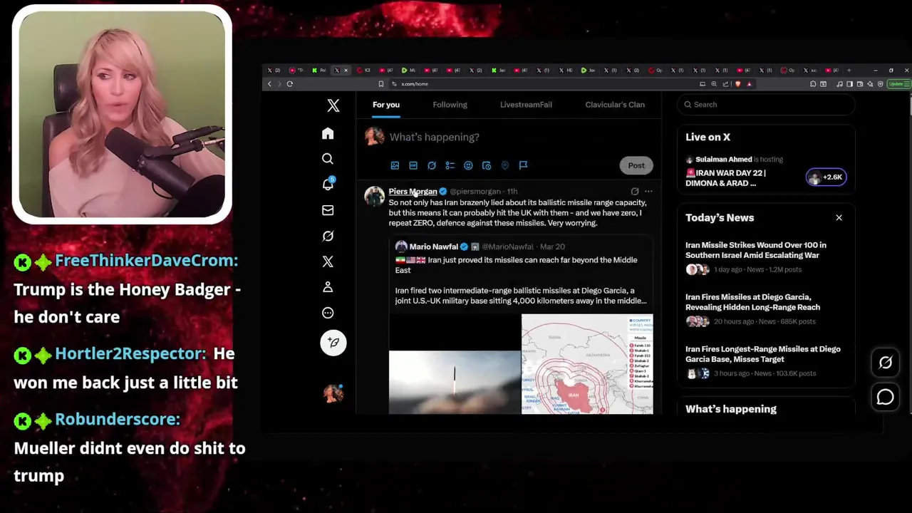Open the three-dot menu on Piers Morgan's post
This screenshot has width=912, height=513.
point(648,191)
